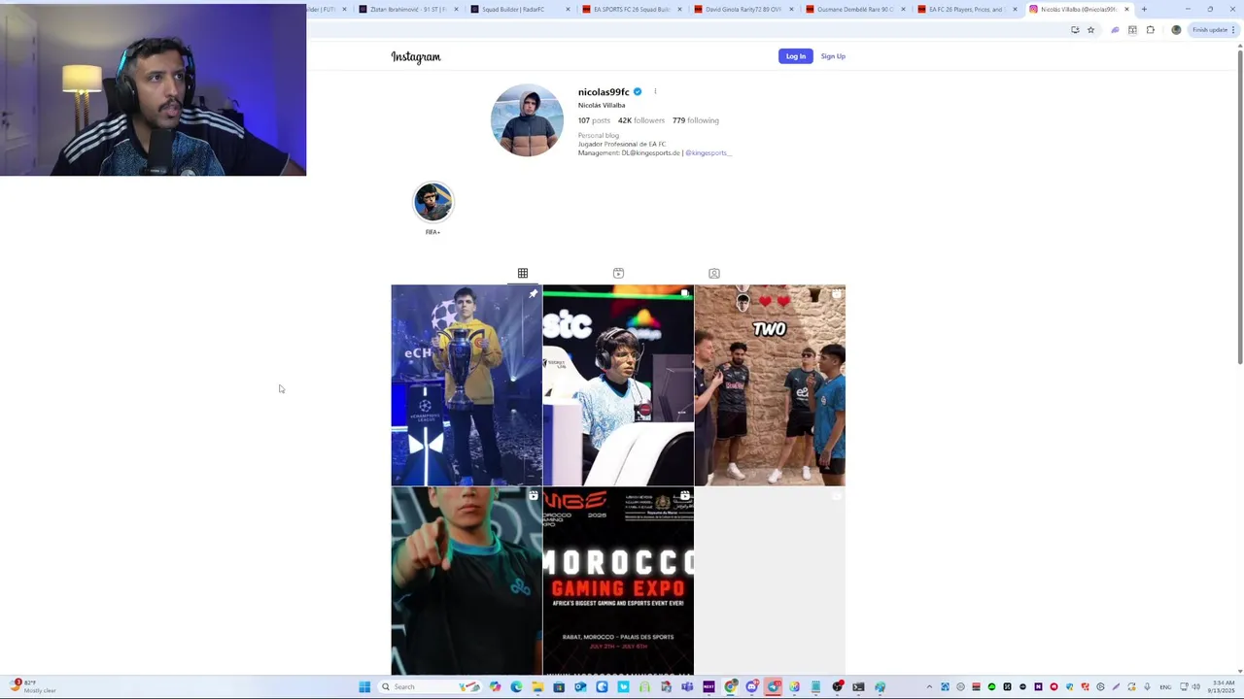Image resolution: width=1244 pixels, height=699 pixels.
Task: Select the Tagged posts tab
Action: (x=713, y=273)
